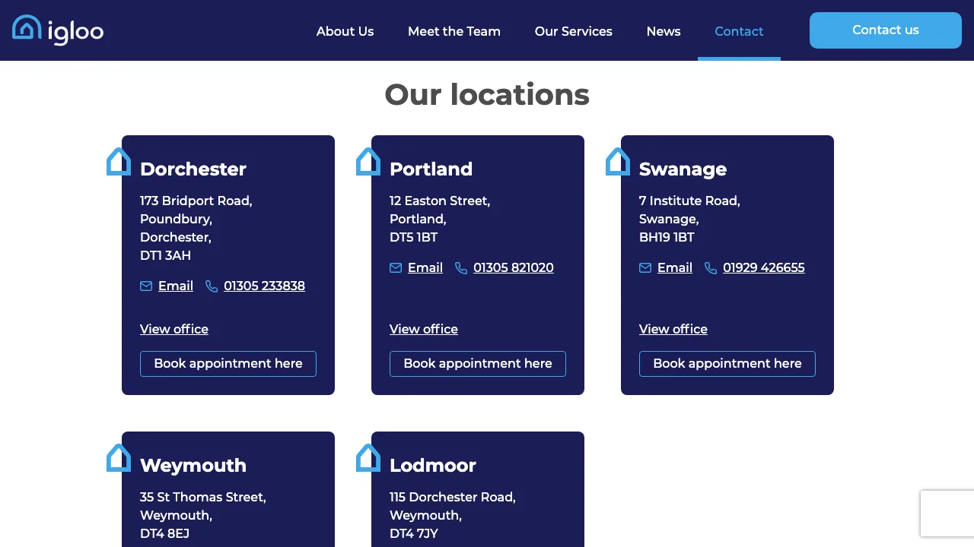The image size is (974, 547).
Task: Click the envelope icon next to Dorchester's Email
Action: tap(146, 286)
